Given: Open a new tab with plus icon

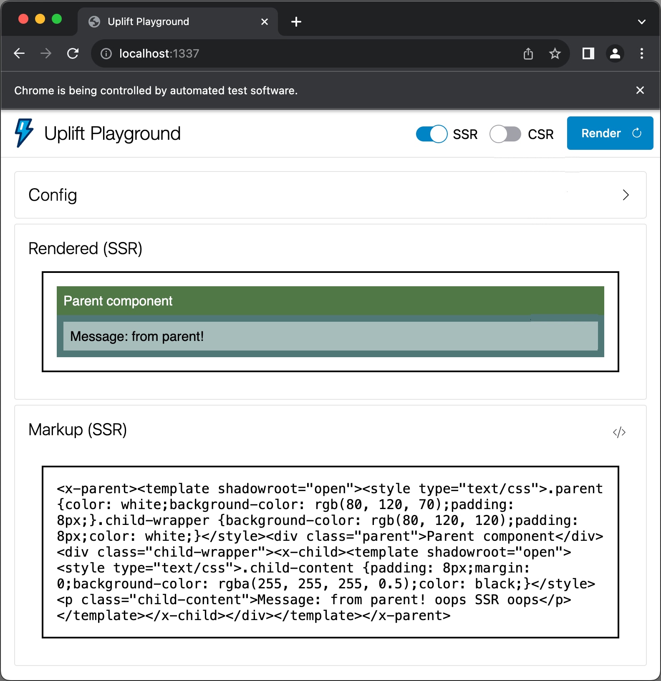Looking at the screenshot, I should 296,22.
